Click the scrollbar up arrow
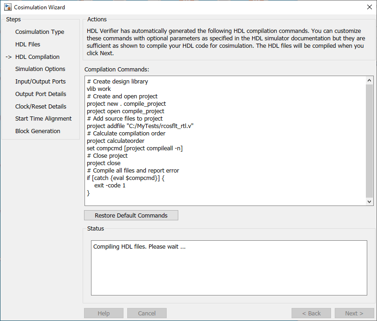Viewport: 377px width, 321px height. point(370,80)
